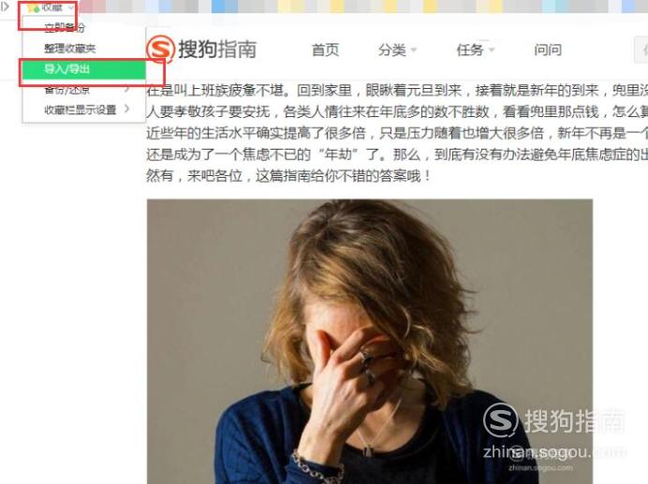This screenshot has height=484, width=648.
Task: Select 立即备份 from the favorites menu
Action: [65, 27]
